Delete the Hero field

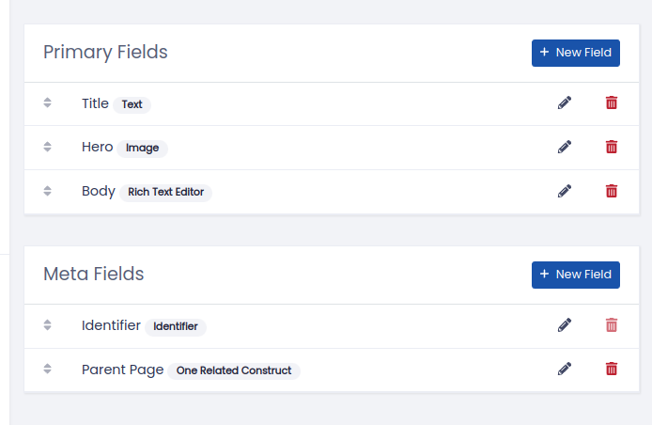(x=612, y=147)
